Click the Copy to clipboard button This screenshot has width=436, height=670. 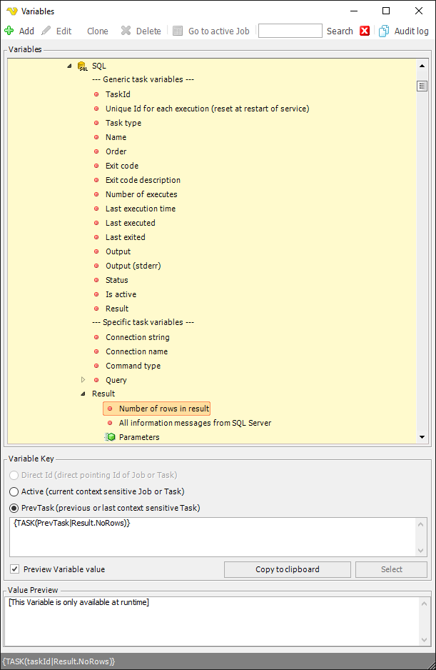coord(288,569)
